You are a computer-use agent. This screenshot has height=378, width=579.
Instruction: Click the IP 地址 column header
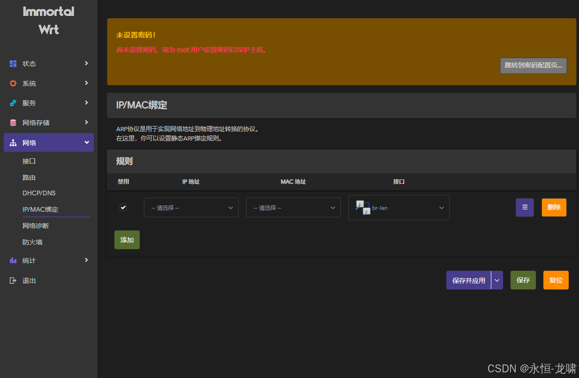191,182
